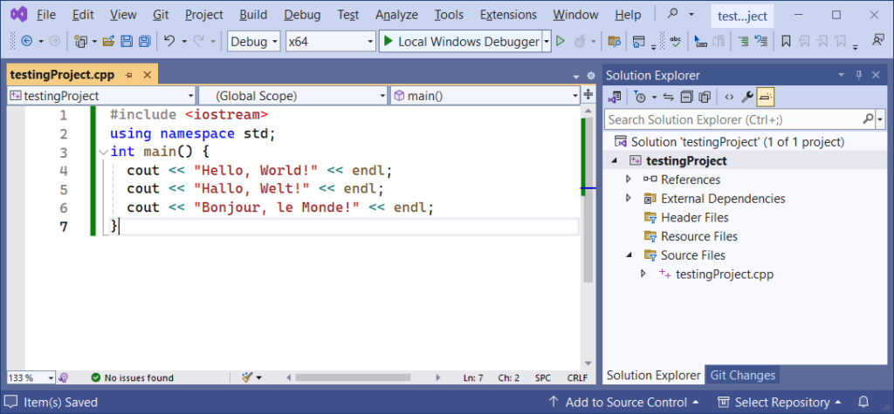Open the Extensions menu

tap(508, 15)
